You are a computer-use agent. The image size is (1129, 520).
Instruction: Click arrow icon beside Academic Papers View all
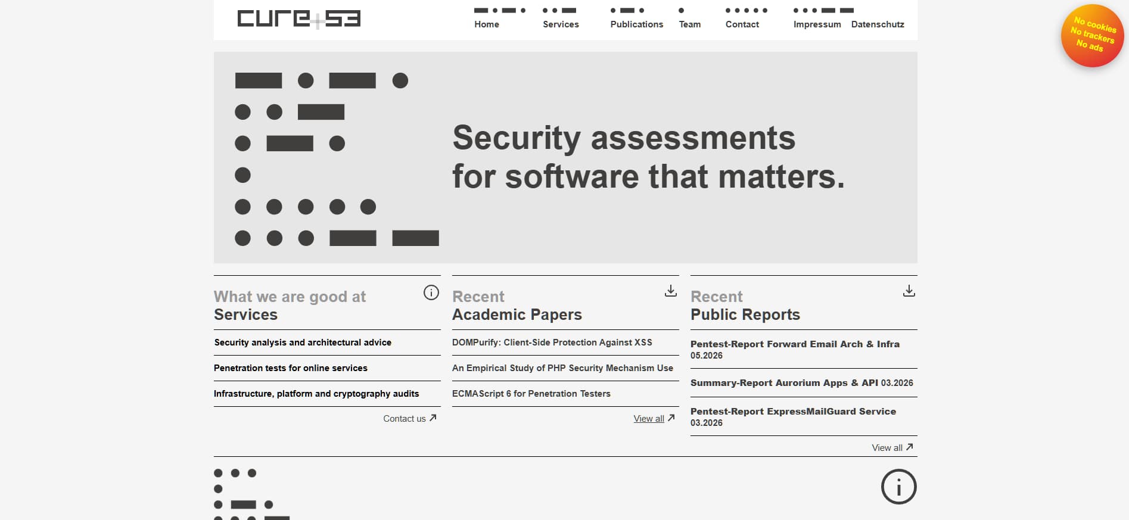(x=671, y=418)
